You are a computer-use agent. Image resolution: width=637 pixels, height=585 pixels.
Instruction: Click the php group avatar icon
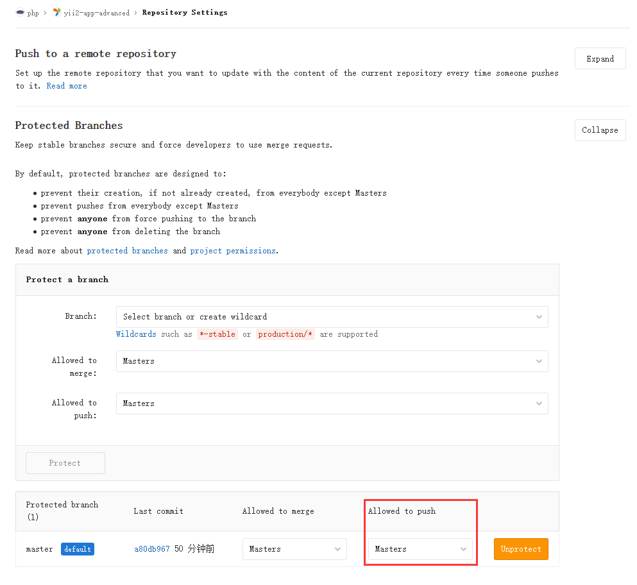[x=20, y=13]
